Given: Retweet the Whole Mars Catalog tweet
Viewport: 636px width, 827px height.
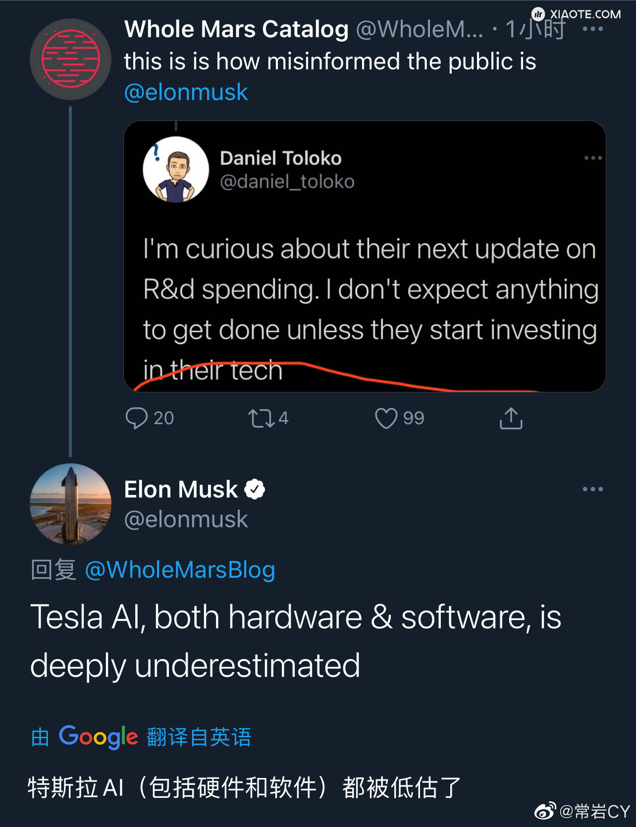Looking at the screenshot, I should (x=261, y=418).
